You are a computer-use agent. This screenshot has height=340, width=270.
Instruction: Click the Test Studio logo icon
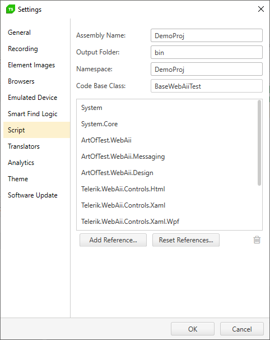[11, 9]
